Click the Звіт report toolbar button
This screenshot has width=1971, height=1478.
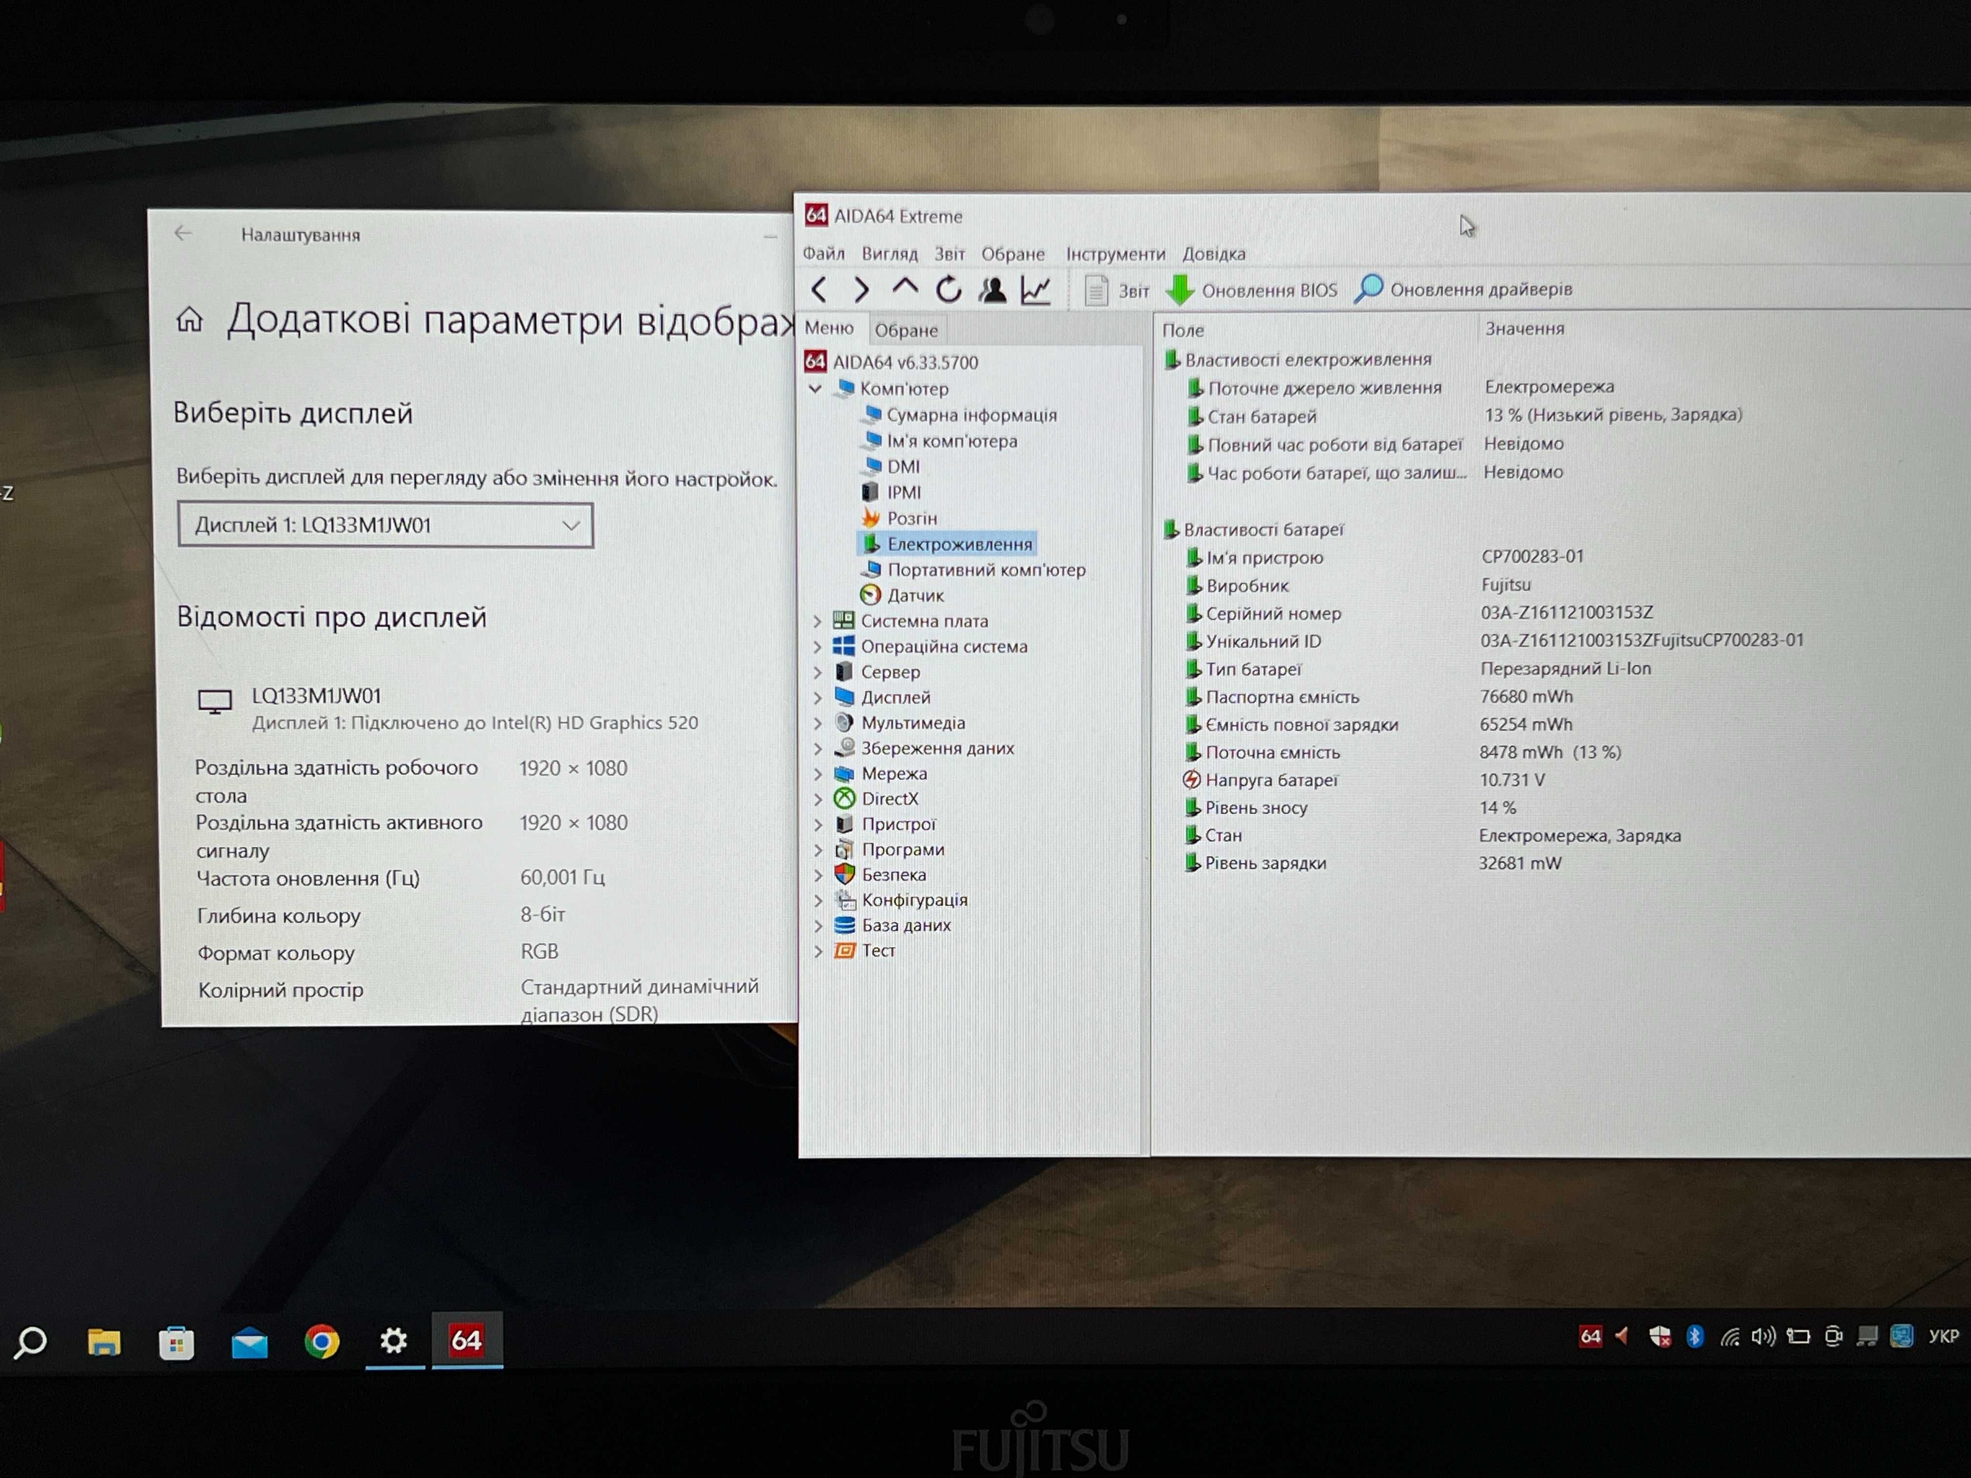coord(1117,290)
